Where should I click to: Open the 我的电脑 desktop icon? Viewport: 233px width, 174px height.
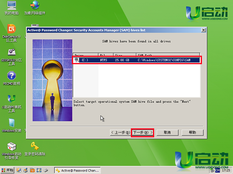[x=11, y=8]
